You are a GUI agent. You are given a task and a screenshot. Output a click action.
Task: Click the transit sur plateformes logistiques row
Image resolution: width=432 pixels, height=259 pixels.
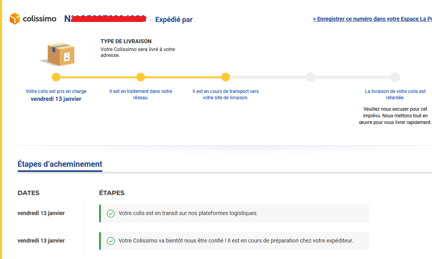234,213
